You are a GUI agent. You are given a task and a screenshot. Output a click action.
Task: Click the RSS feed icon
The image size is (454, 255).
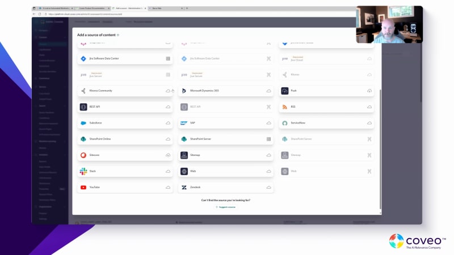285,107
